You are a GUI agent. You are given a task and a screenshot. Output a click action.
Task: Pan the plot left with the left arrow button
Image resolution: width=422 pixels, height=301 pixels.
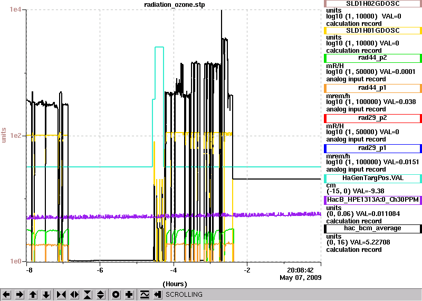[6, 295]
